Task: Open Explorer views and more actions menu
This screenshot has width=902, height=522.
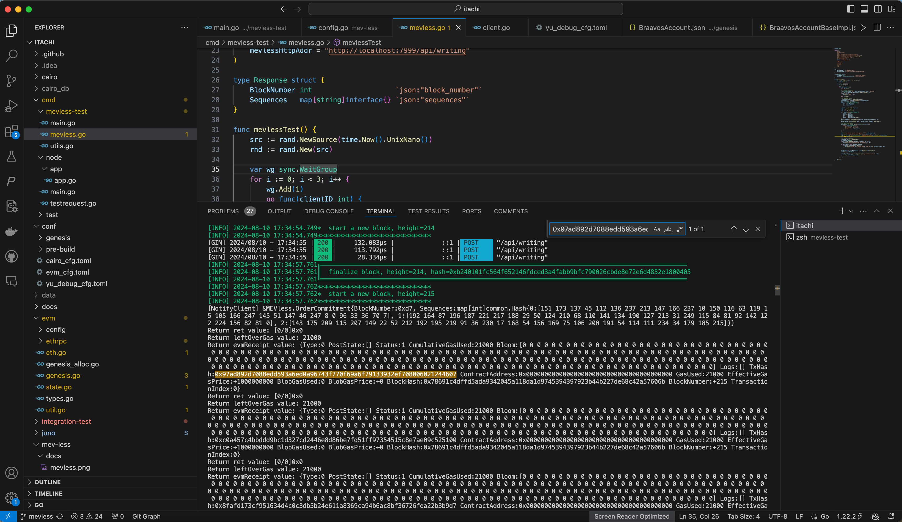Action: pyautogui.click(x=184, y=27)
